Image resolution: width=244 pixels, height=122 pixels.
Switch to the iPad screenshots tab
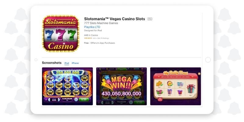(x=66, y=63)
